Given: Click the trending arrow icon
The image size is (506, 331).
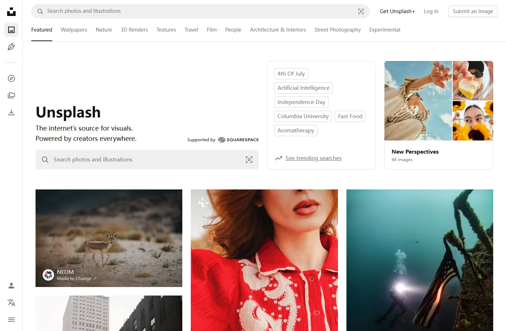Looking at the screenshot, I should pyautogui.click(x=279, y=158).
